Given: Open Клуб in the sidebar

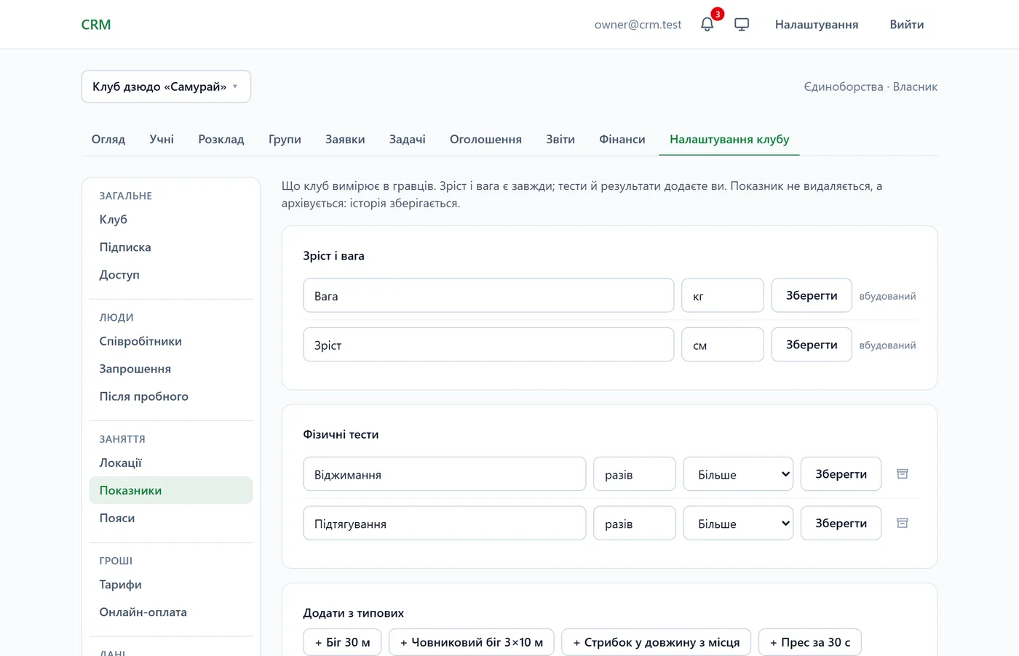Looking at the screenshot, I should point(171,220).
